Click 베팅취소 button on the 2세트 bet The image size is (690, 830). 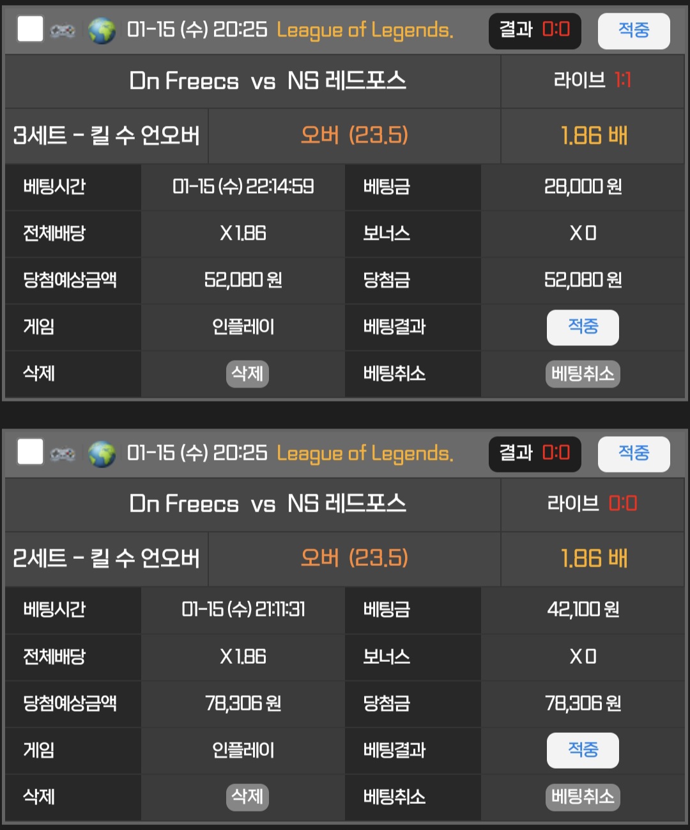click(582, 797)
